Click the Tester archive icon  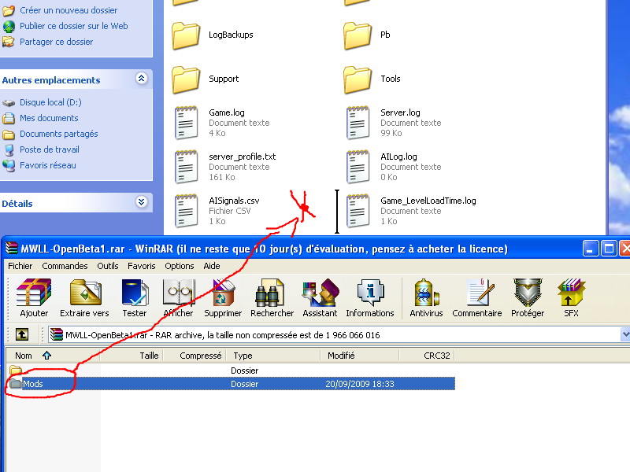click(135, 298)
